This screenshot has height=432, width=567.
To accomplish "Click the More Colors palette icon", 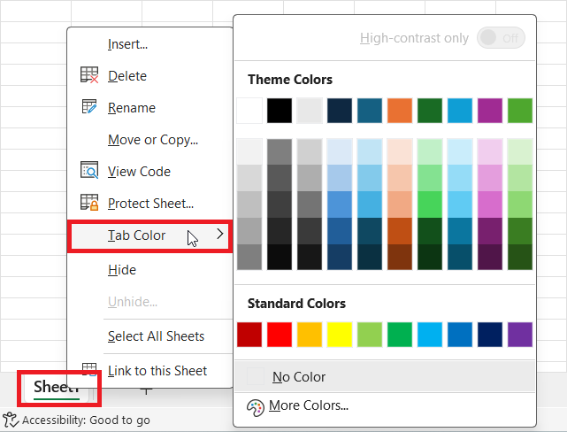I will click(x=256, y=406).
